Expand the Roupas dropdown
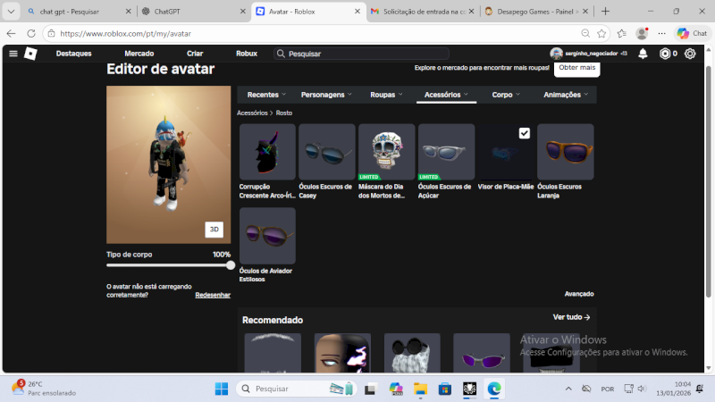The height and width of the screenshot is (402, 715). pos(386,94)
